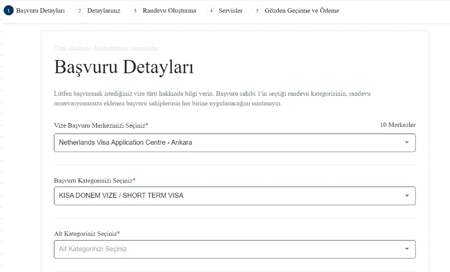Click the step 2 numbered circle
Viewport: 450px width, 272px height.
(81, 10)
